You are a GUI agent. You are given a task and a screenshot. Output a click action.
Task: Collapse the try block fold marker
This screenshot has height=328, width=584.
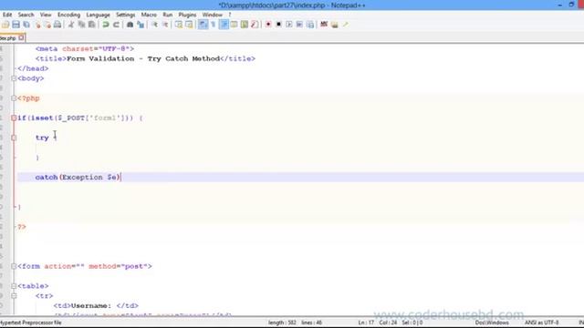coord(14,138)
